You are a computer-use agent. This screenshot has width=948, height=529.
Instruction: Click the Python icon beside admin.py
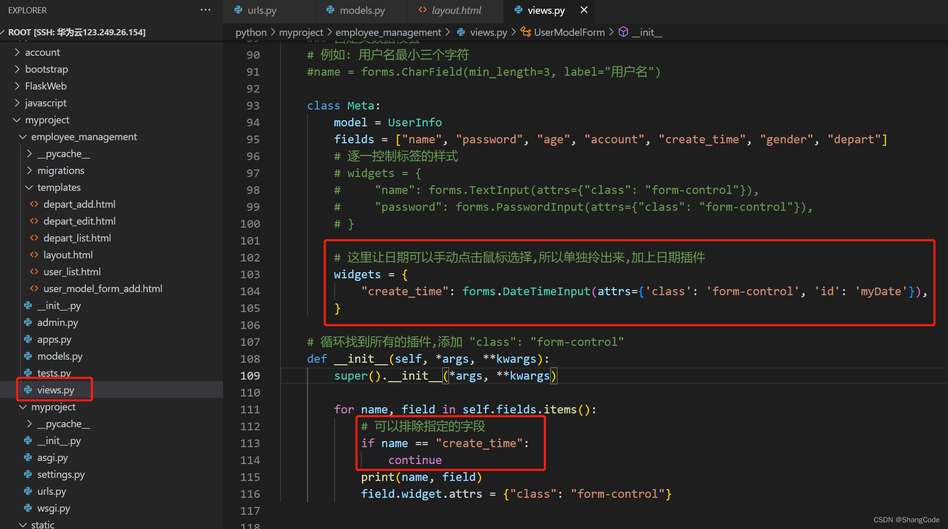click(28, 322)
